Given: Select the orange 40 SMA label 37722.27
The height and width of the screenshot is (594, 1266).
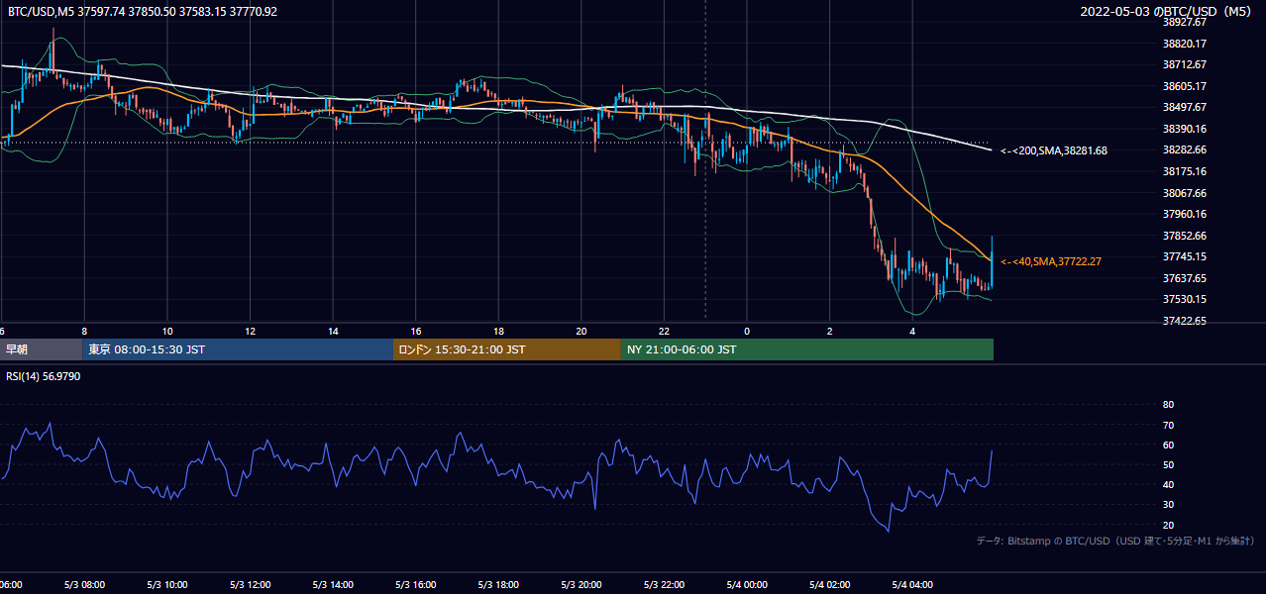Looking at the screenshot, I should [x=1051, y=261].
